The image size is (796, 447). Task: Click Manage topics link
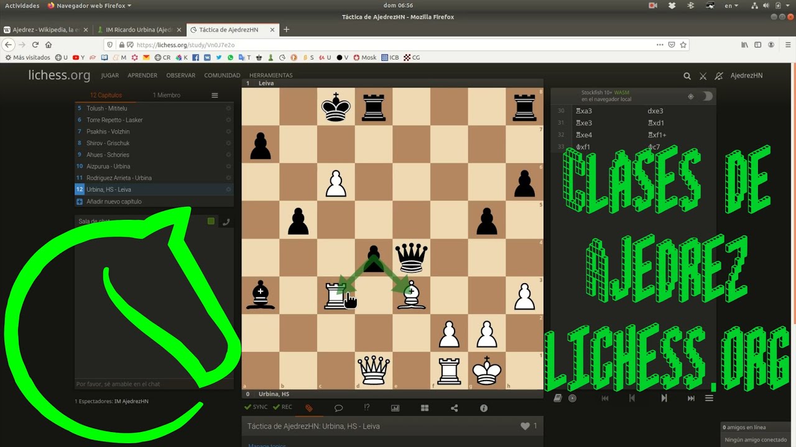coord(267,445)
